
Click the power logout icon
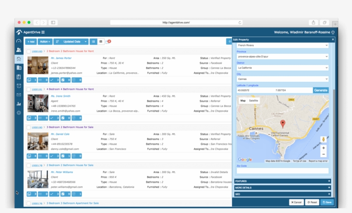333,32
